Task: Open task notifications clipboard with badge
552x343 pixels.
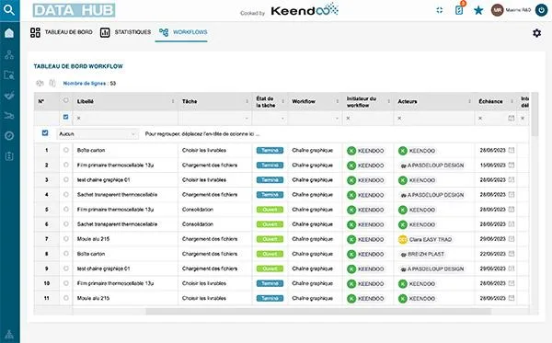Action: coord(459,9)
